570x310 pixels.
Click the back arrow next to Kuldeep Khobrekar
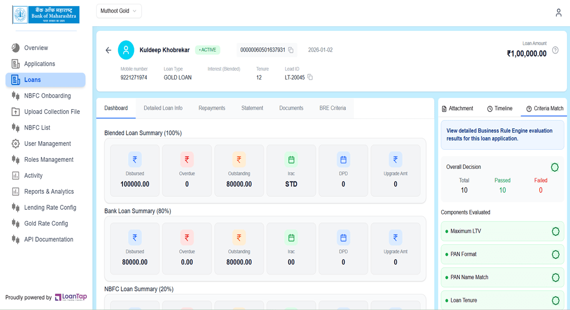[108, 50]
